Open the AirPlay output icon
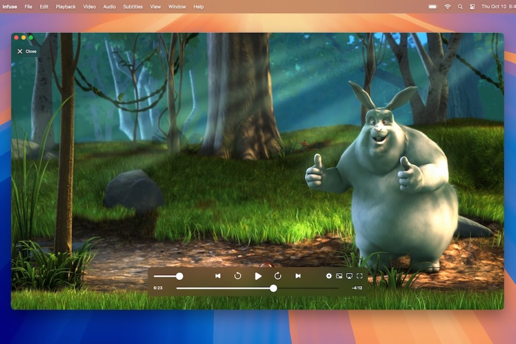 coord(349,276)
